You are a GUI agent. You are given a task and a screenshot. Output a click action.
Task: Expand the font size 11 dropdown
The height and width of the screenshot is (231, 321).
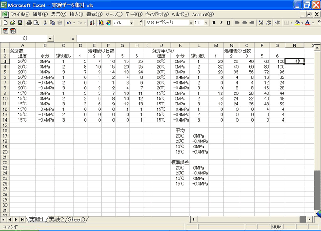[x=207, y=23]
